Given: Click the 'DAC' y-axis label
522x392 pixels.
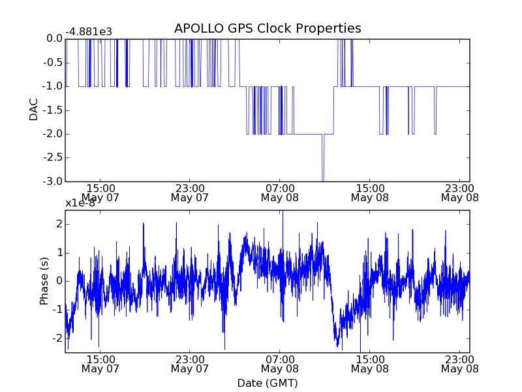Looking at the screenshot, I should tap(34, 110).
